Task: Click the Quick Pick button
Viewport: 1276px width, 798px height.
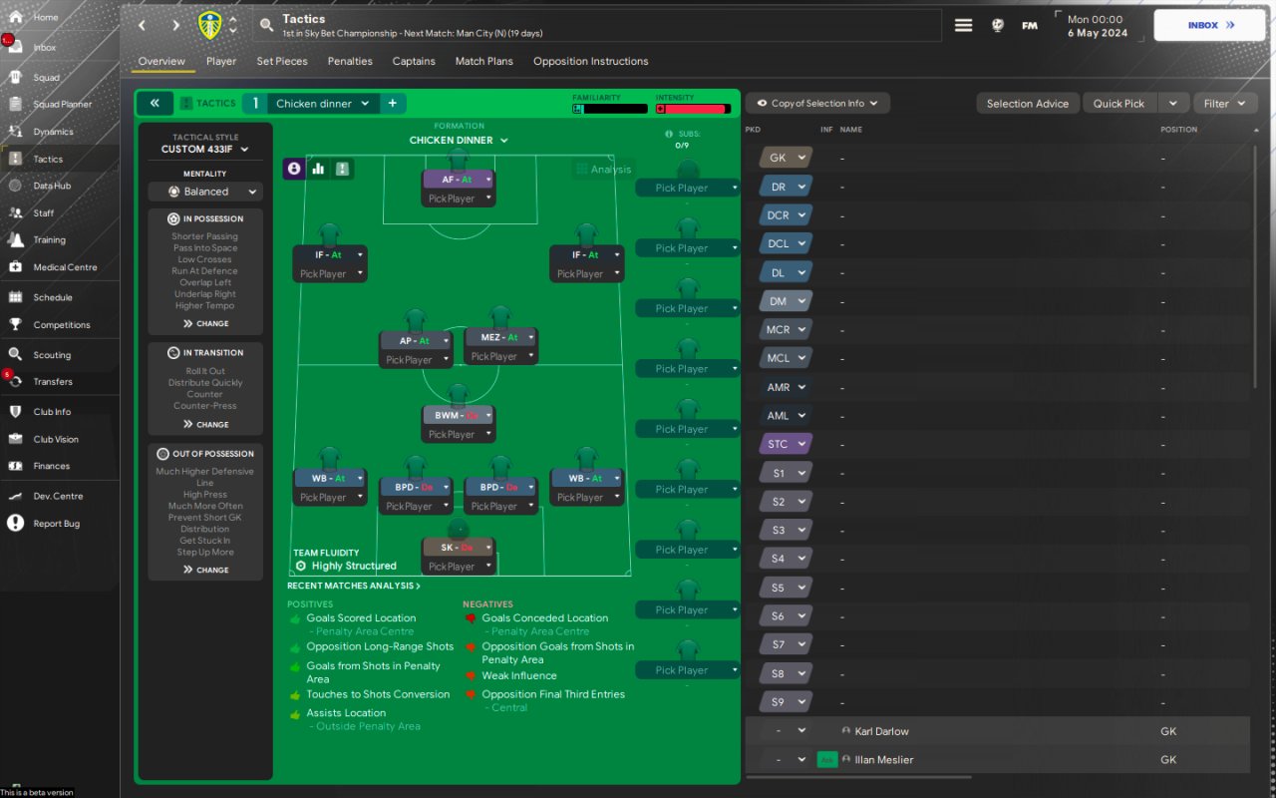Action: [1118, 103]
